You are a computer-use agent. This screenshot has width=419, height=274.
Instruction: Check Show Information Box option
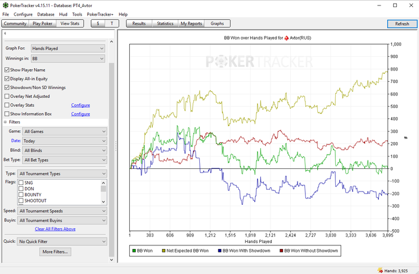[x=7, y=114]
